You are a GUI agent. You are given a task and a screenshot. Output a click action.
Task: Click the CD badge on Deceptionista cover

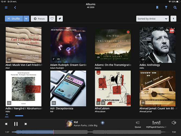point(54,103)
